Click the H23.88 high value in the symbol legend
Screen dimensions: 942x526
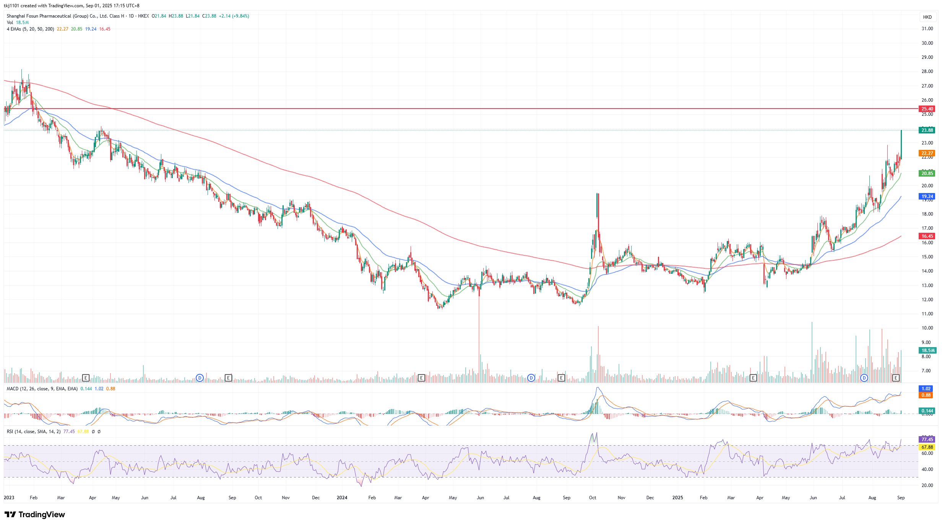176,16
